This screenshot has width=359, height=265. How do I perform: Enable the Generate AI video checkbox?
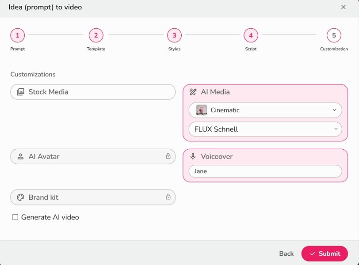point(15,217)
